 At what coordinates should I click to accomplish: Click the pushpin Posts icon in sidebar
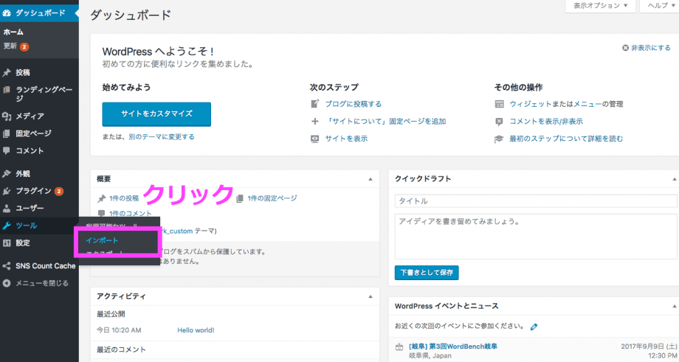point(7,73)
